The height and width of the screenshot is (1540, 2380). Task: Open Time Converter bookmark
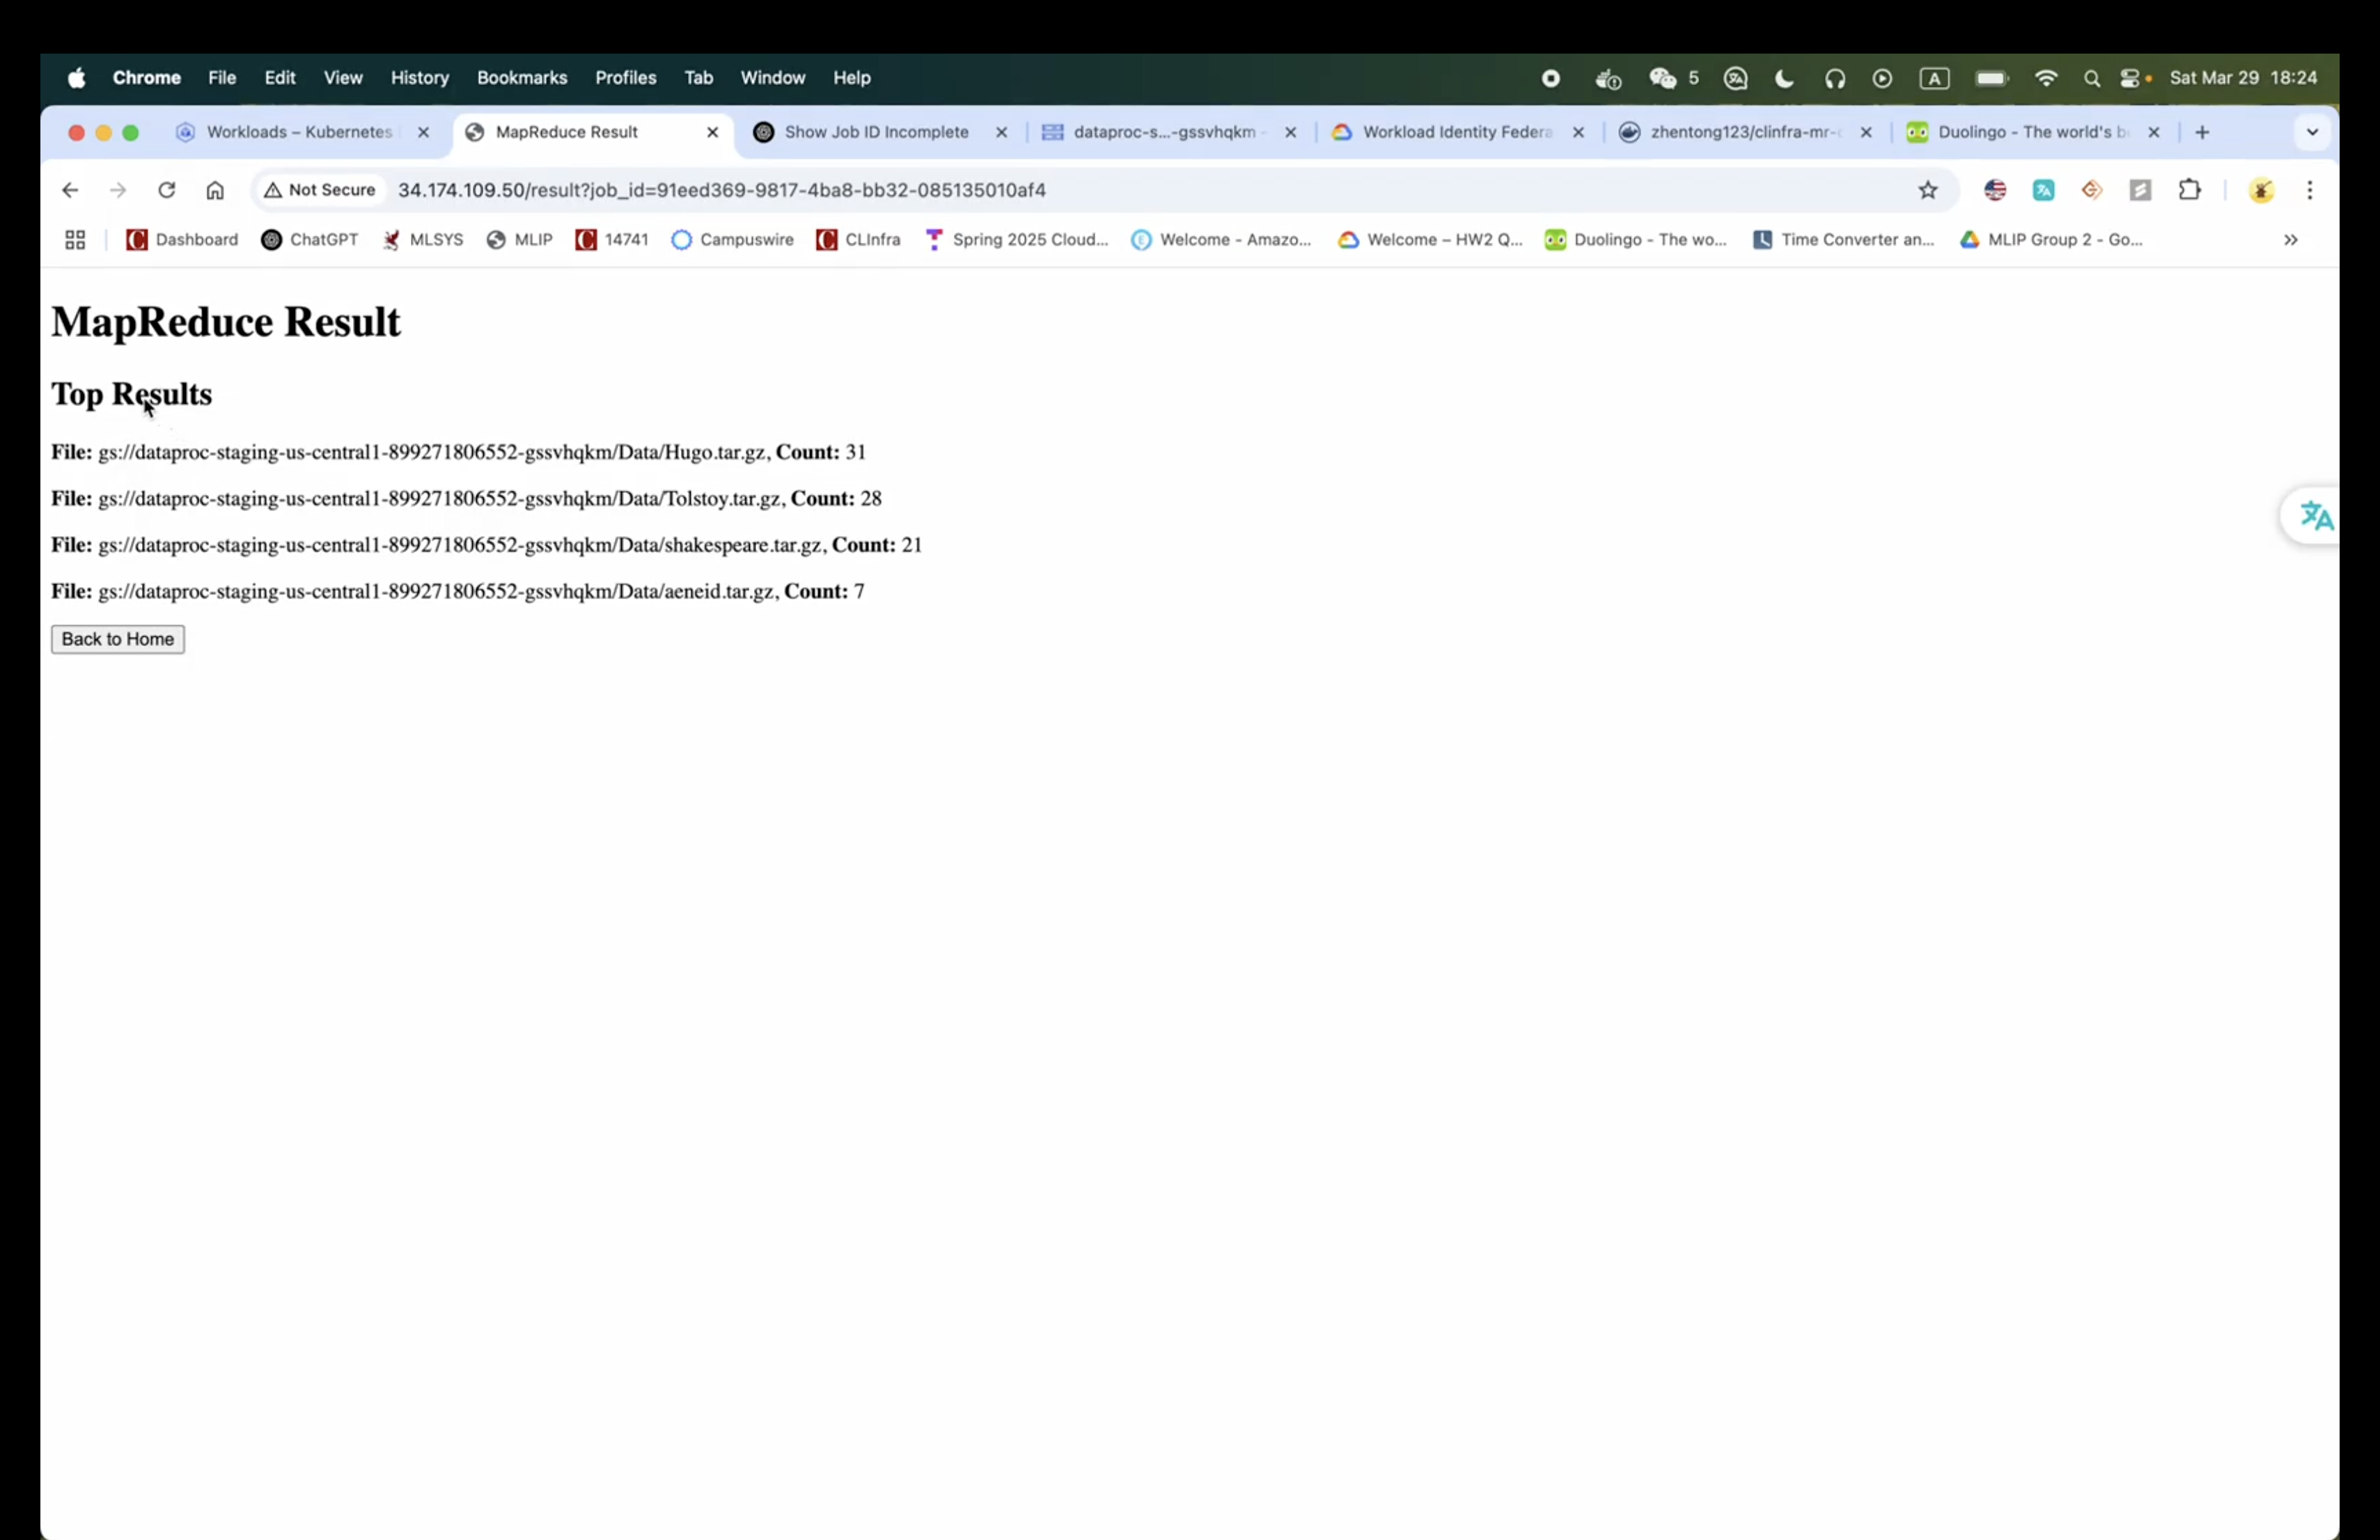tap(1844, 240)
